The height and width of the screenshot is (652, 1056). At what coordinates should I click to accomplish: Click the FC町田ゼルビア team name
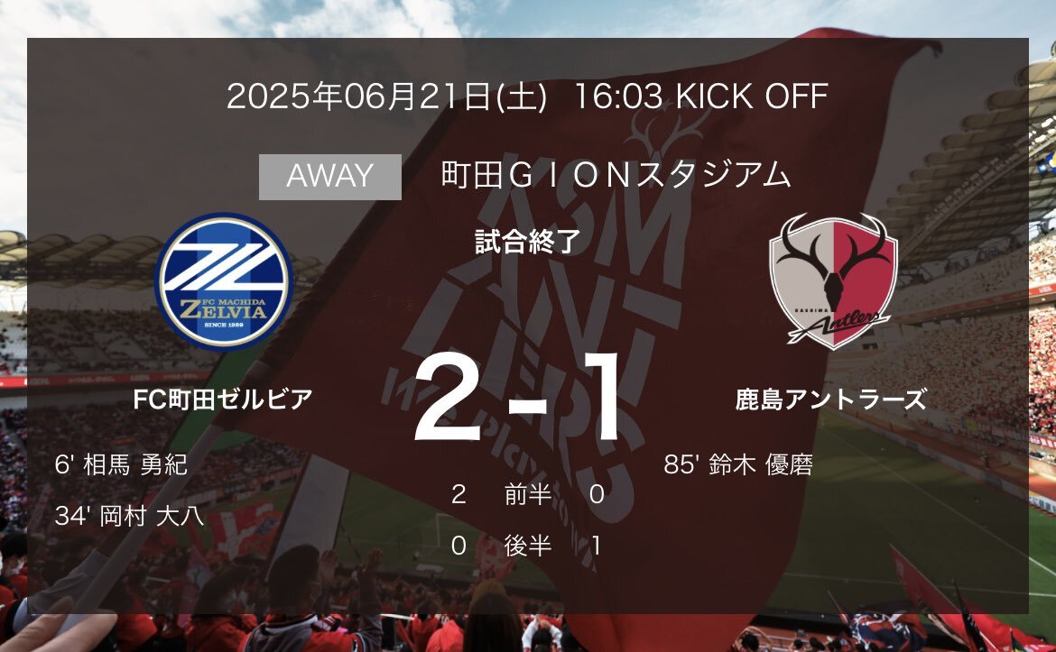click(x=223, y=399)
